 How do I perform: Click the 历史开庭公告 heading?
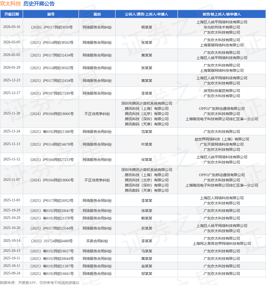(x=39, y=4)
